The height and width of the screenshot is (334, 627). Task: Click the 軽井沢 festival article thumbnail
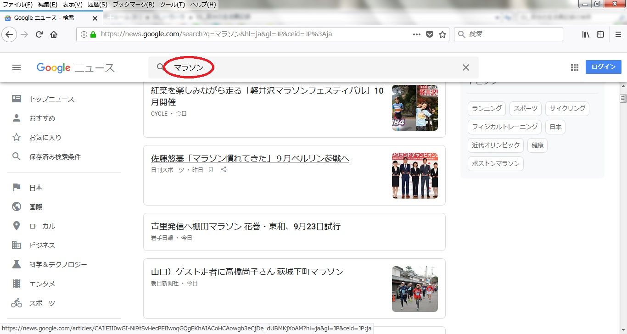(415, 108)
